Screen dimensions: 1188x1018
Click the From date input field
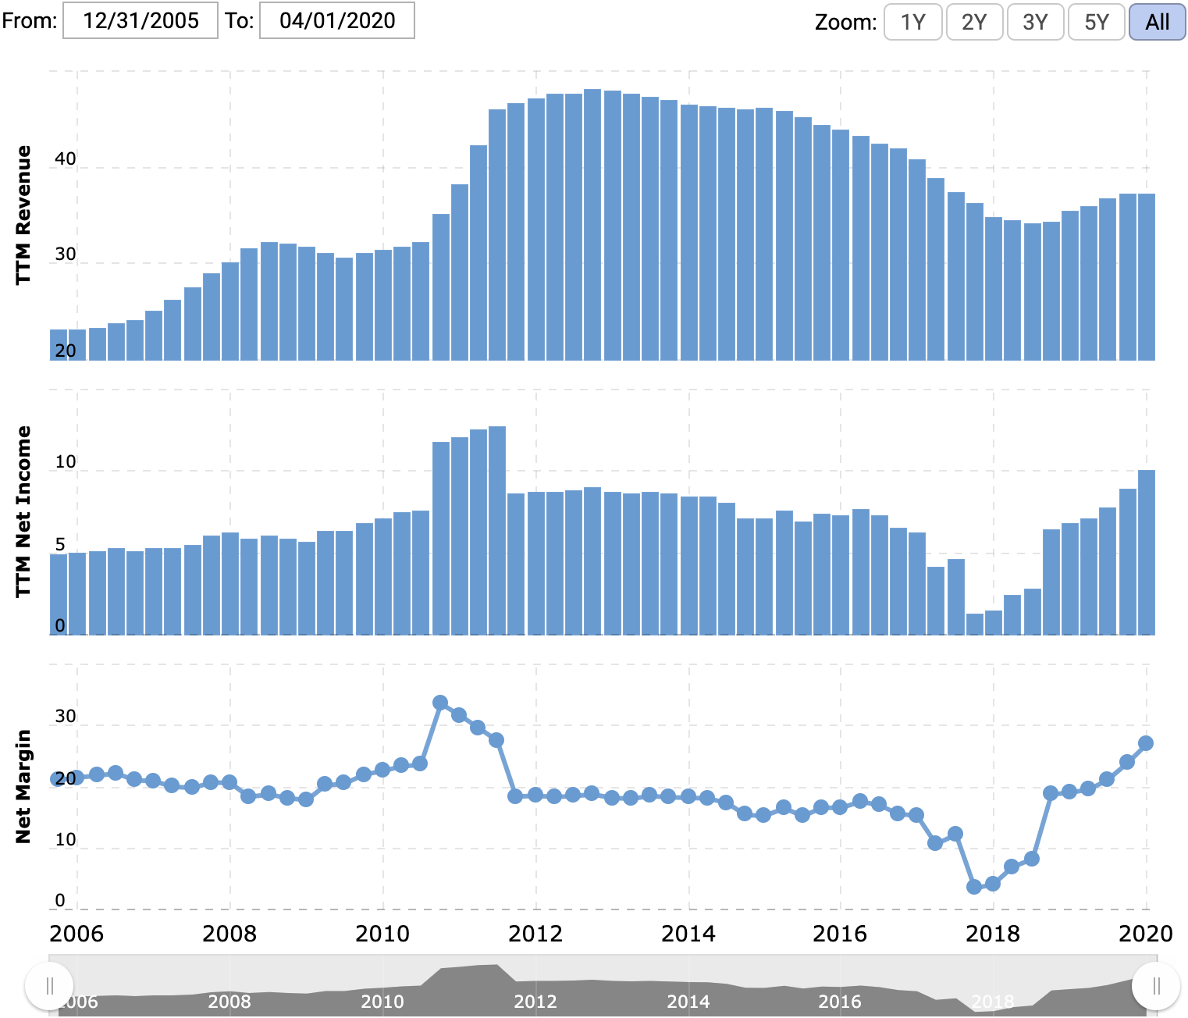pos(140,20)
